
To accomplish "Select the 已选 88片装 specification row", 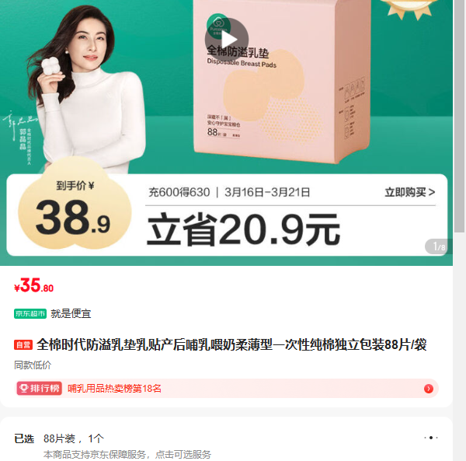I will 226,438.
